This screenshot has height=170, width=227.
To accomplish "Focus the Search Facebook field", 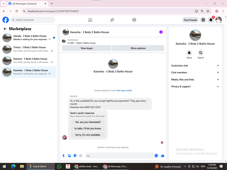I will 33,20.
